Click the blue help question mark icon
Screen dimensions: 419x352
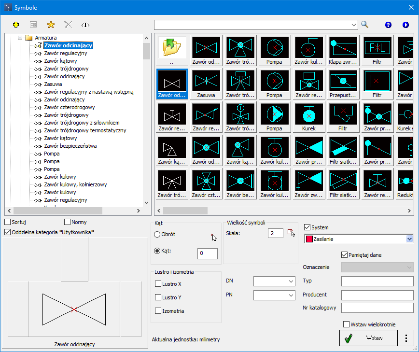pyautogui.click(x=388, y=25)
